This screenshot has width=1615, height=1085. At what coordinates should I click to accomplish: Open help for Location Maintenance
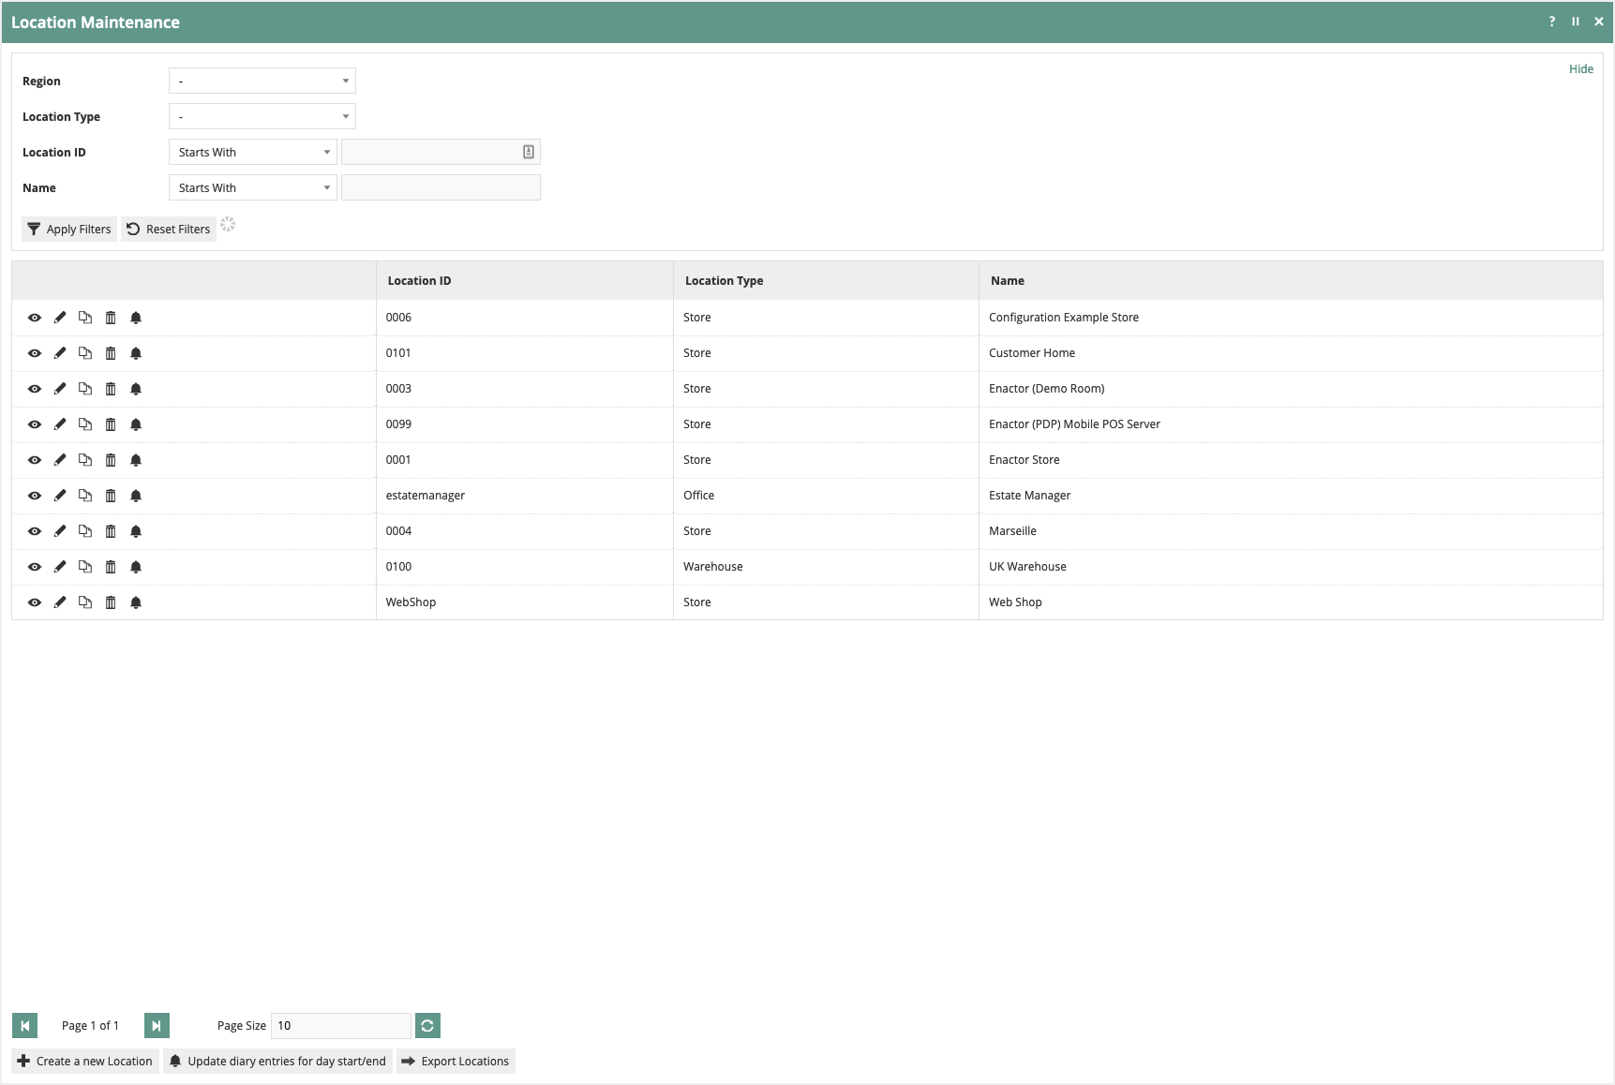click(1551, 21)
